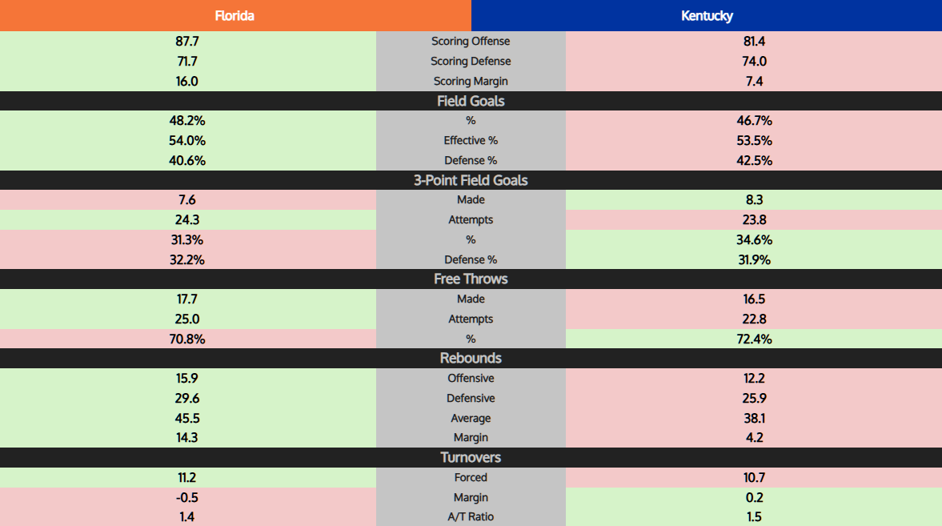This screenshot has width=942, height=526.
Task: Select the Forced turnovers row label
Action: tap(471, 477)
